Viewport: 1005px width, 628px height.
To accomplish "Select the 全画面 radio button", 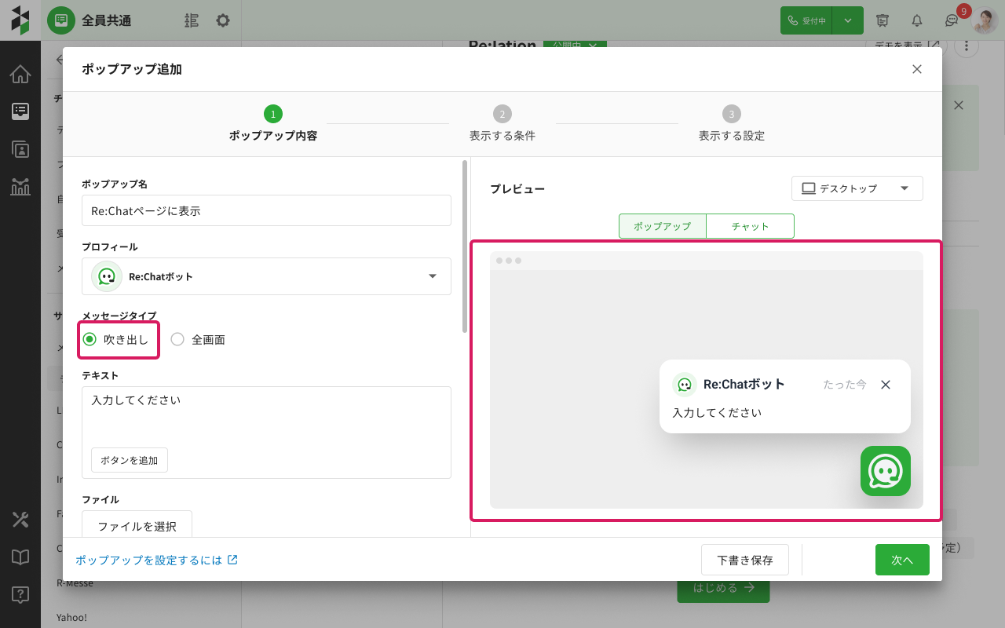I will [177, 339].
